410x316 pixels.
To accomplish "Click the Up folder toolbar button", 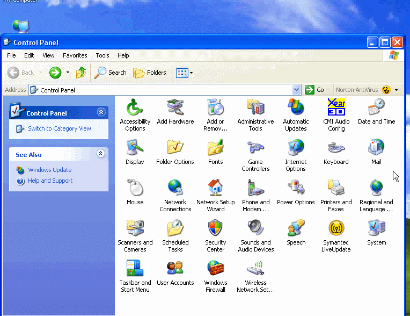I will tap(81, 73).
